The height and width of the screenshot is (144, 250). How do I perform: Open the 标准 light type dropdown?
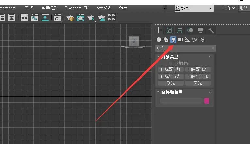coord(186,48)
